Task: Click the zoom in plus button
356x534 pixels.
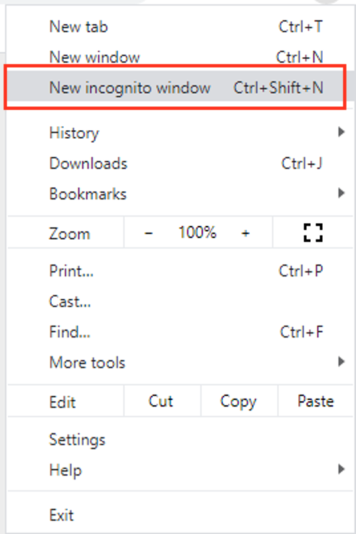Action: click(246, 233)
